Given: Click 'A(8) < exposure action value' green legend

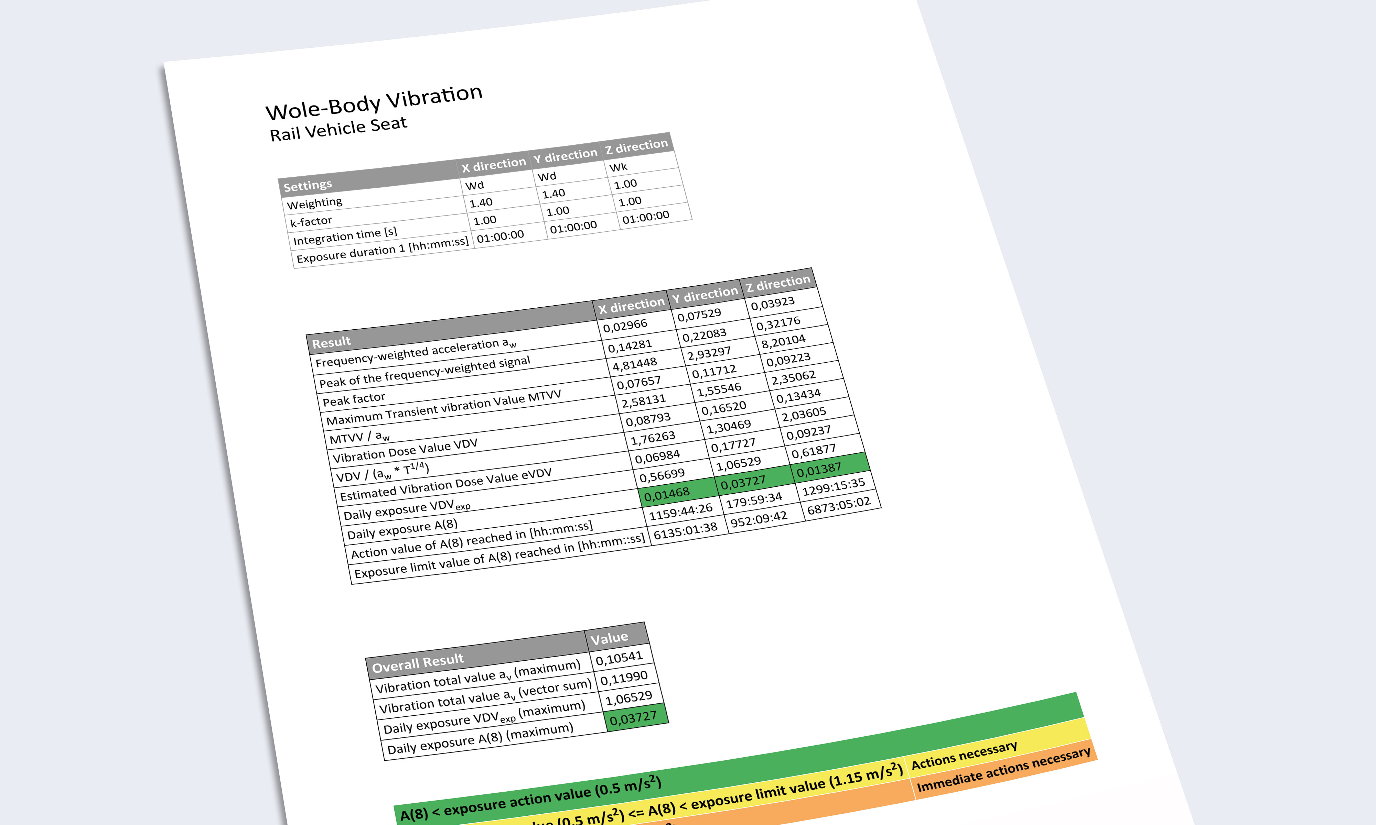Looking at the screenshot, I should click(530, 798).
